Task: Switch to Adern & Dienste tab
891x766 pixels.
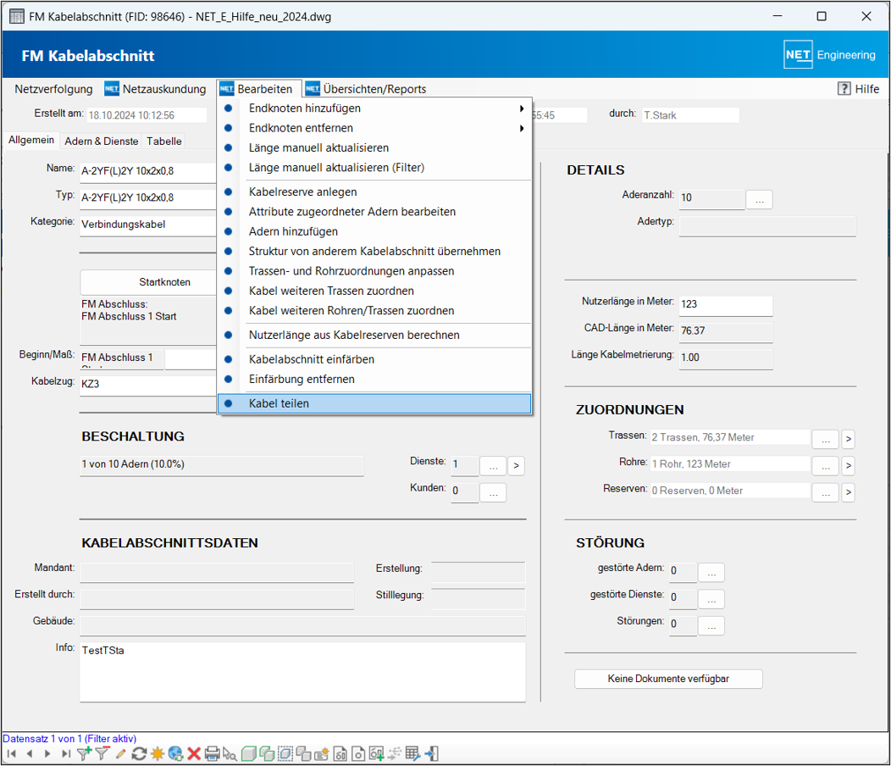Action: point(101,141)
